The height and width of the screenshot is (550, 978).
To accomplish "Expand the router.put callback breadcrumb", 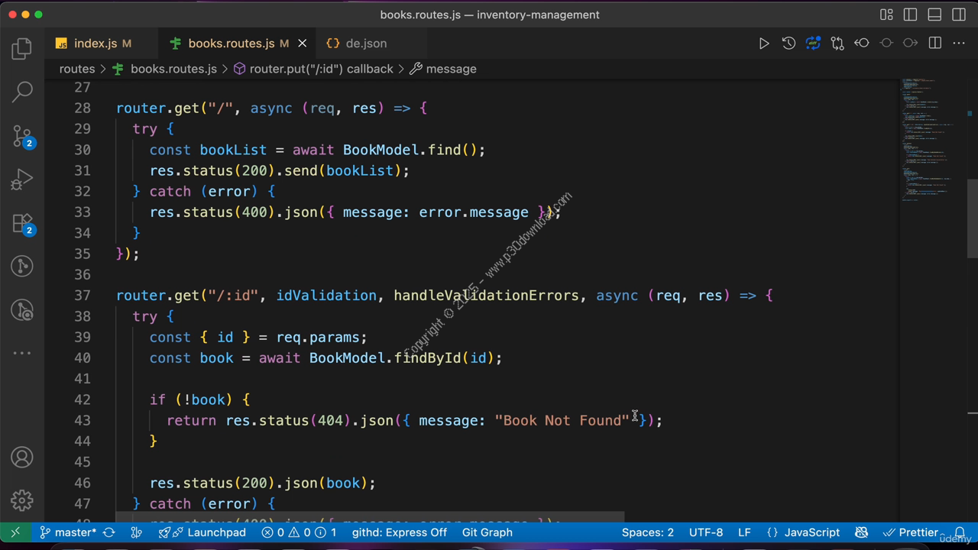I will point(321,69).
